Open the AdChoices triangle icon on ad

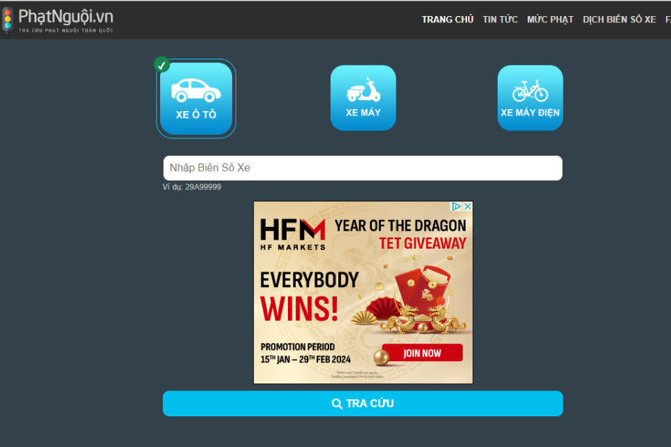(456, 206)
